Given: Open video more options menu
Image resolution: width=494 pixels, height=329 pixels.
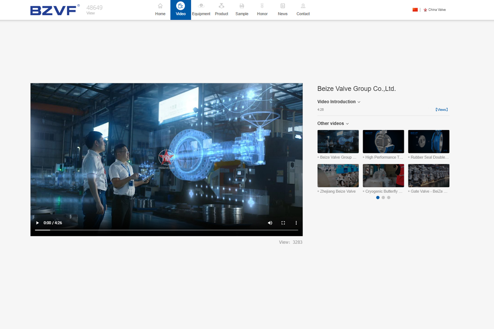Looking at the screenshot, I should tap(296, 223).
